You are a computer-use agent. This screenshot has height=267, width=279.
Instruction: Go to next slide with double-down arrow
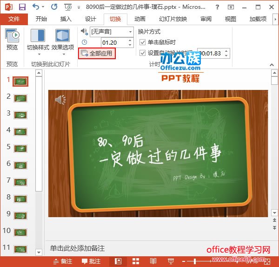274,227
